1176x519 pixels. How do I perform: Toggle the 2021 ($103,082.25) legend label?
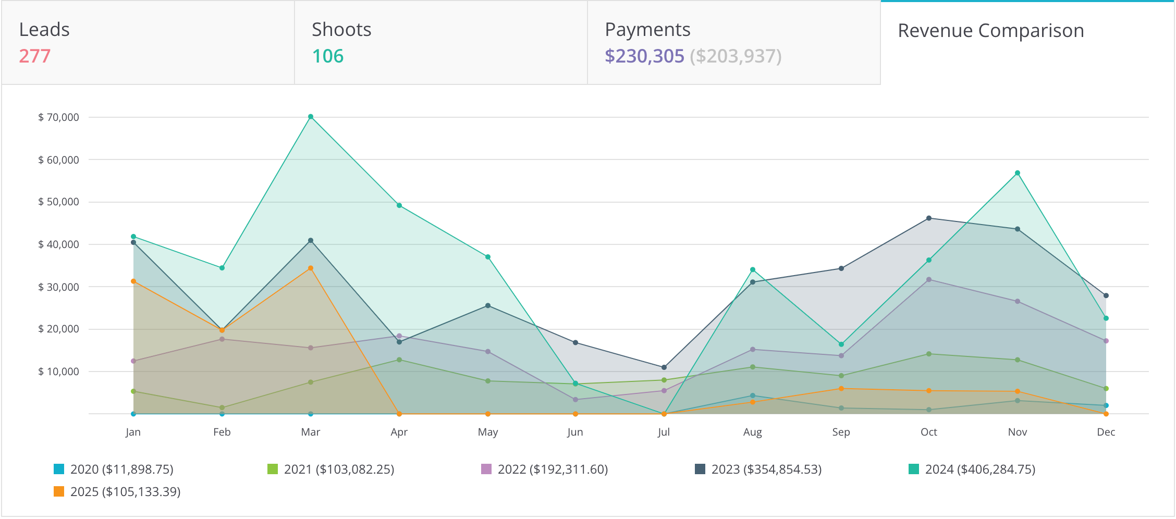coord(339,469)
